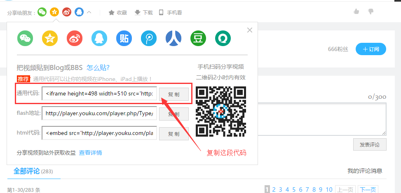Open 手机看 watch on phone option
This screenshot has height=193, width=401.
[170, 12]
